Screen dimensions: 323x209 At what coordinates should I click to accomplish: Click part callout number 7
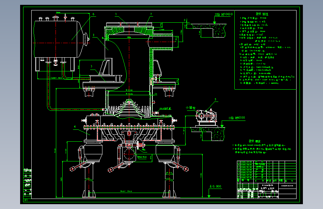pyautogui.click(x=151, y=14)
